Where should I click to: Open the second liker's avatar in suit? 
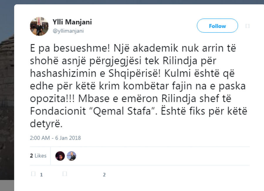pyautogui.click(x=71, y=156)
